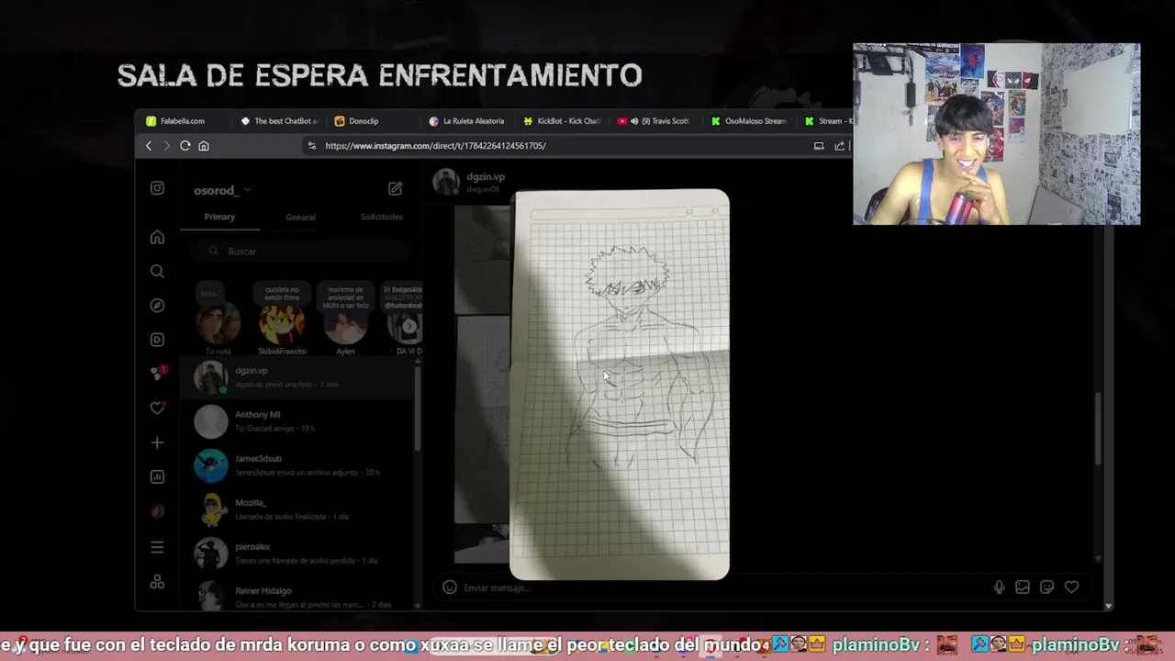Open the emoji picker in the message box
Screen dimensions: 1175x661
449,588
